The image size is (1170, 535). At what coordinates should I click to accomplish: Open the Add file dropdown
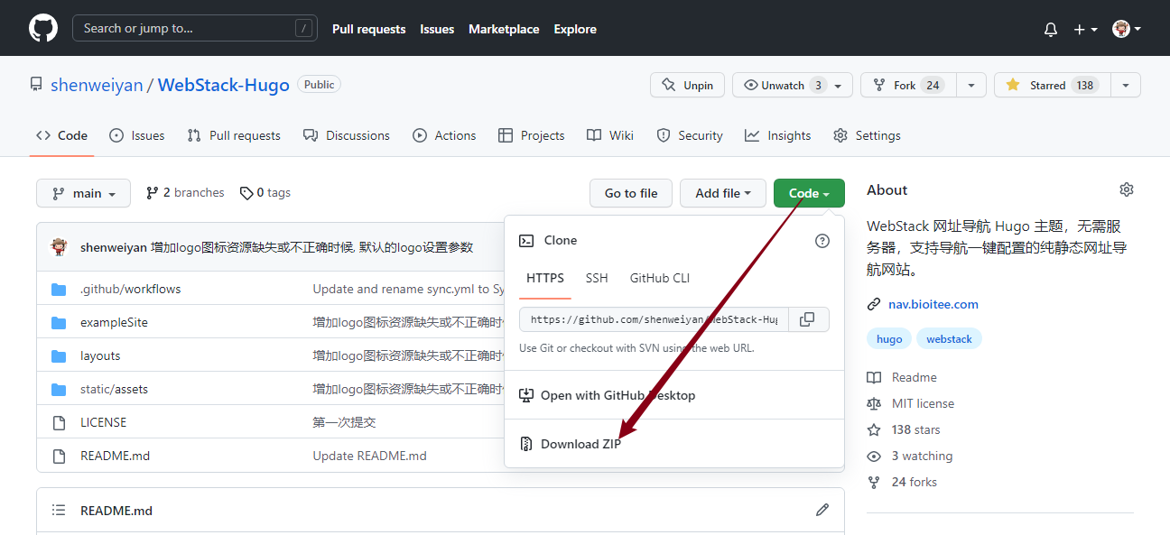coord(722,193)
